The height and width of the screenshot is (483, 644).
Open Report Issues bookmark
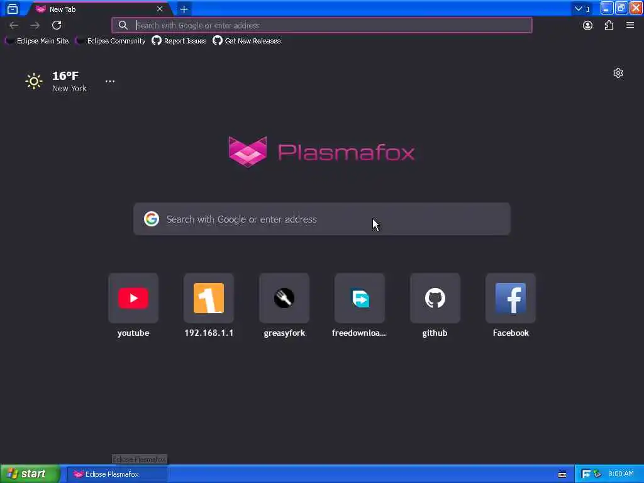click(x=179, y=41)
